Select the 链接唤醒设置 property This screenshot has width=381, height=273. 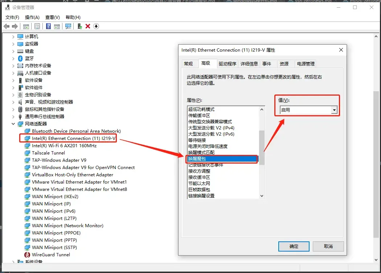tap(201, 196)
